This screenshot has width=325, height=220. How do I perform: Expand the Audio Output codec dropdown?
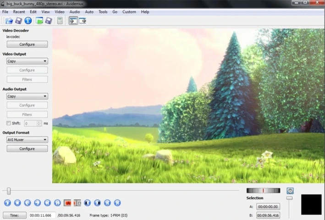27,96
